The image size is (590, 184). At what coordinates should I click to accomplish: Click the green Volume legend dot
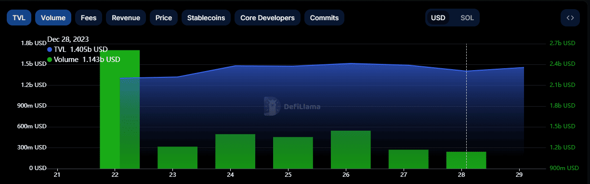click(50, 60)
